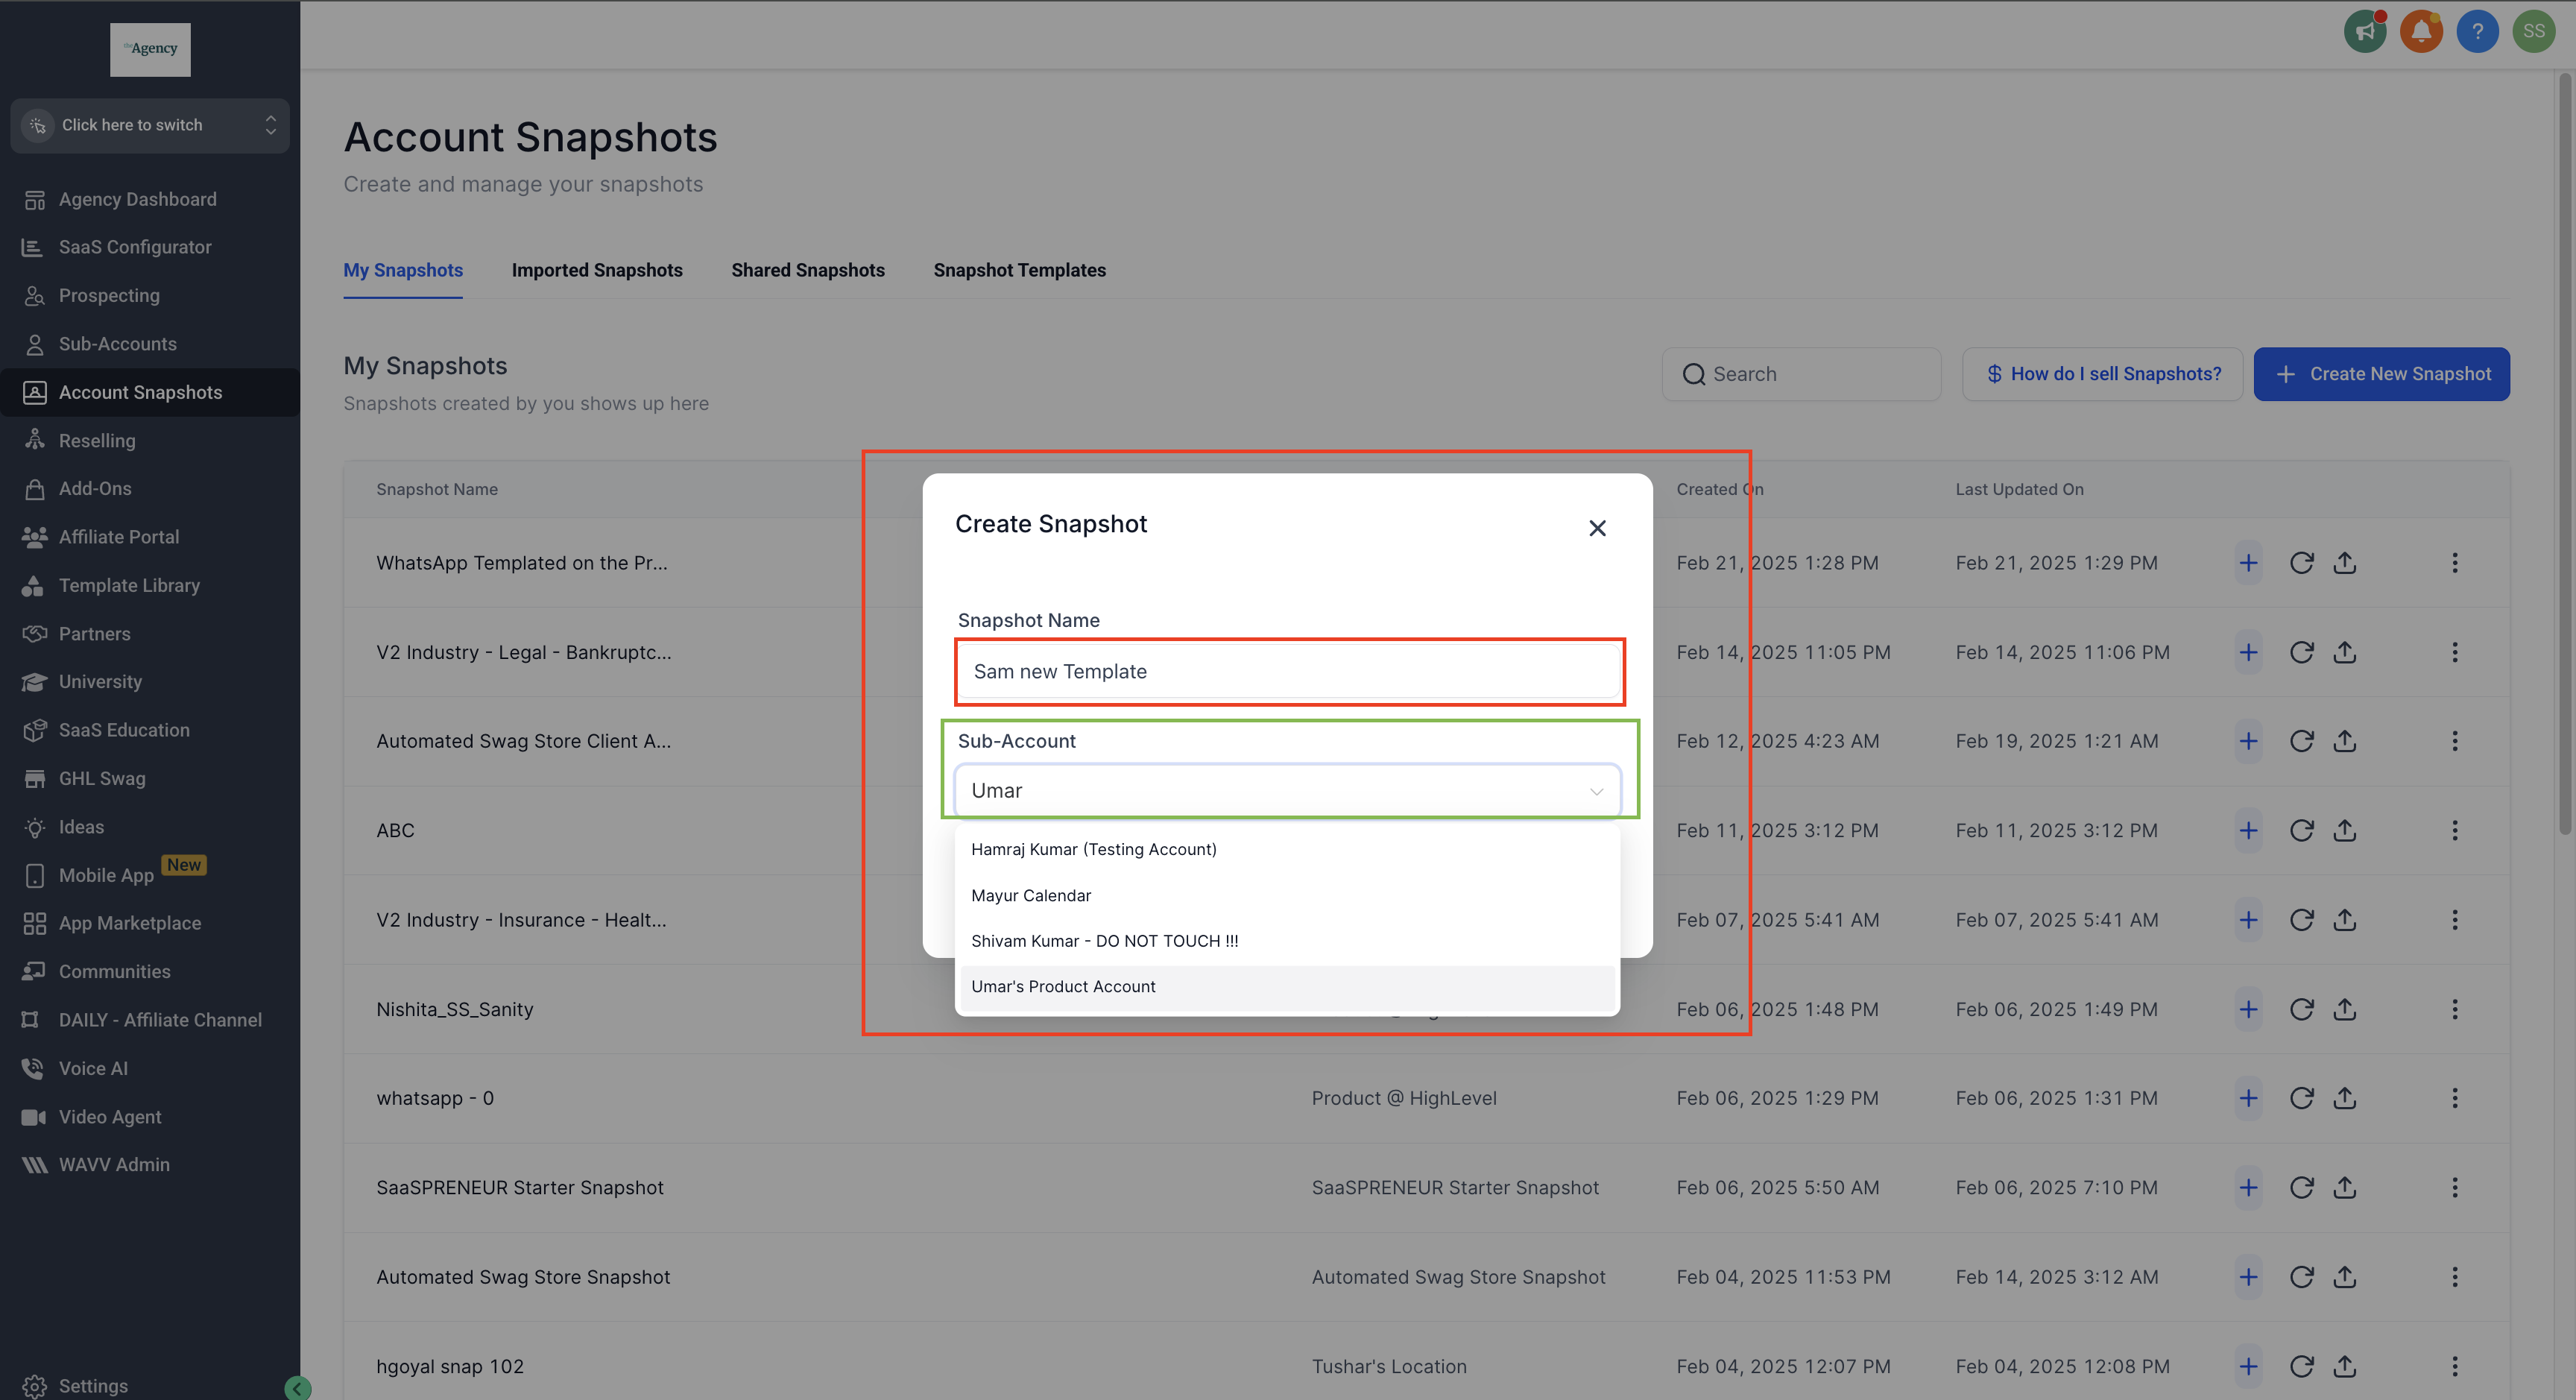The width and height of the screenshot is (2576, 1400).
Task: Click the Create New Snapshot button
Action: (x=2381, y=374)
